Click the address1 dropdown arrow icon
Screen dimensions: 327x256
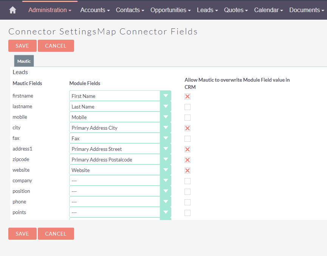[166, 149]
